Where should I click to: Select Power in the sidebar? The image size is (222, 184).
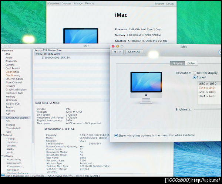(x=9, y=107)
